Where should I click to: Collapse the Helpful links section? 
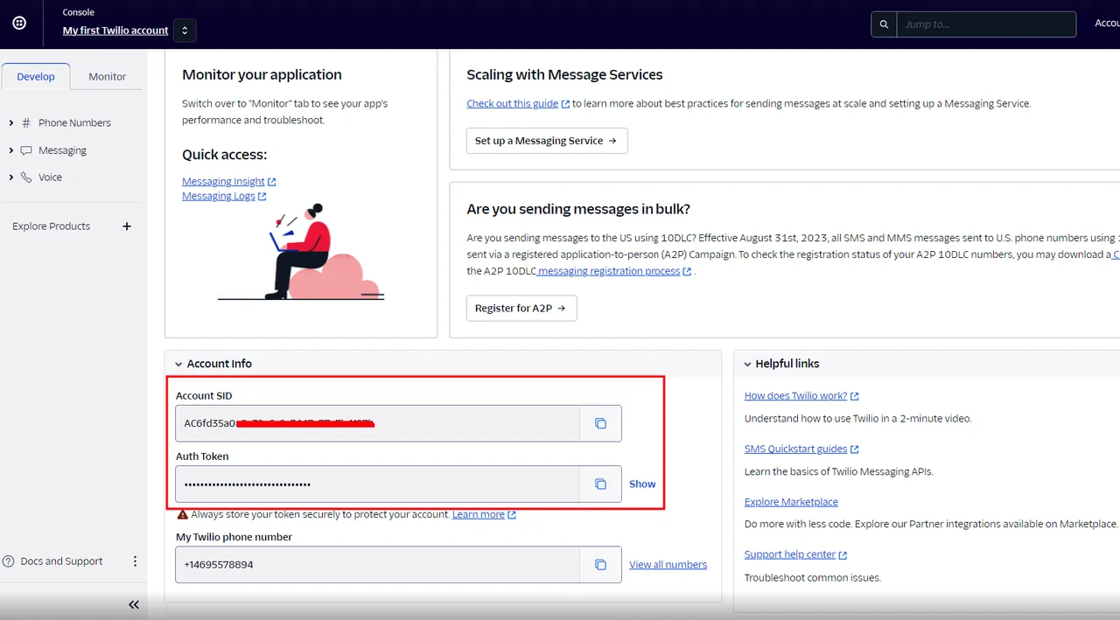(x=747, y=365)
